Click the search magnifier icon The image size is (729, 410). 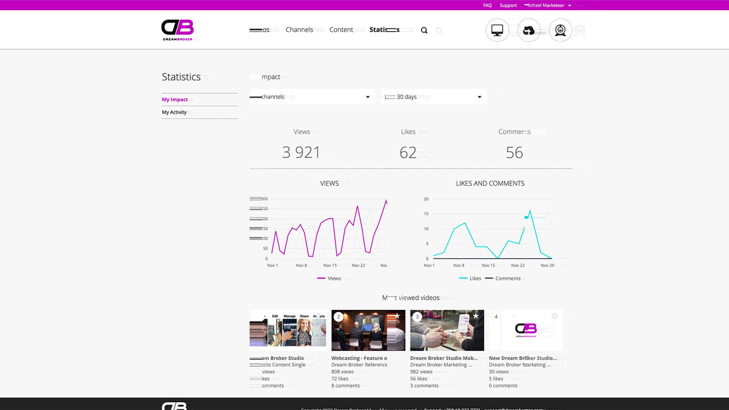pyautogui.click(x=424, y=30)
